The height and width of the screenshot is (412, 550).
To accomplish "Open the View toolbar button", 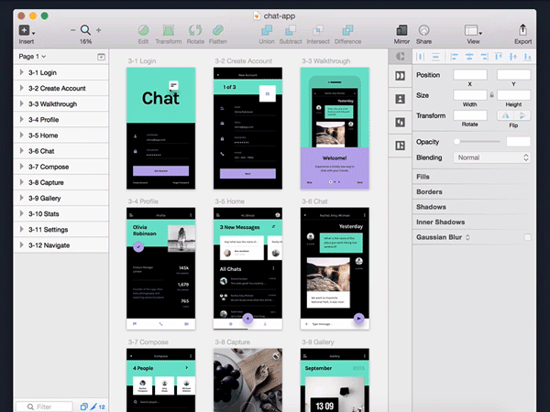I will (x=473, y=30).
